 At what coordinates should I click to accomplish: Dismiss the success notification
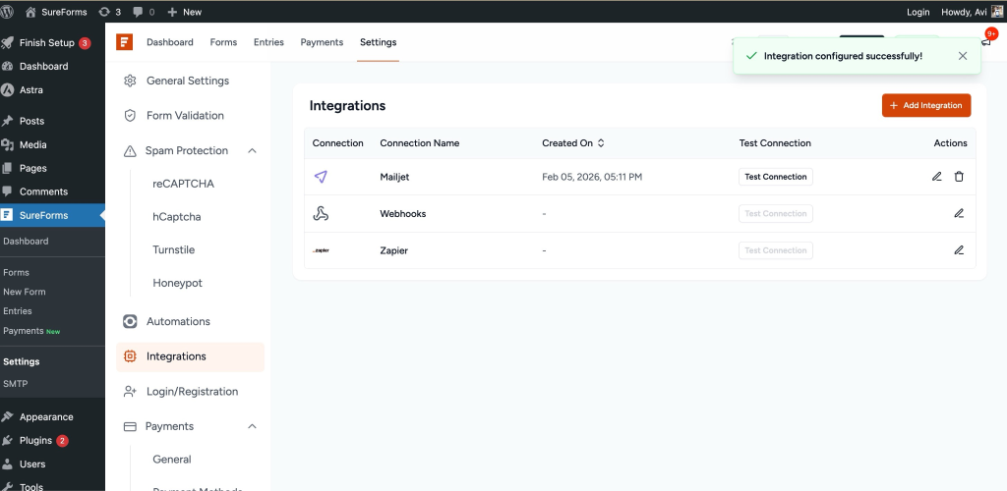click(962, 56)
